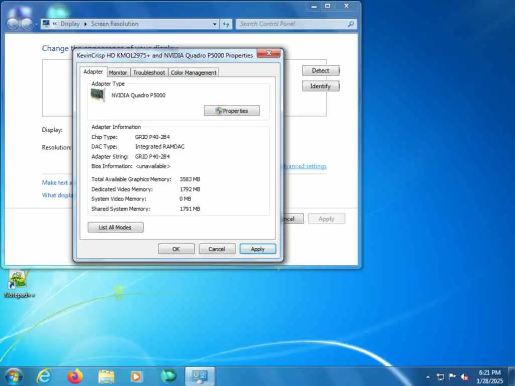Launch Windows Media Player from taskbar

(x=136, y=376)
